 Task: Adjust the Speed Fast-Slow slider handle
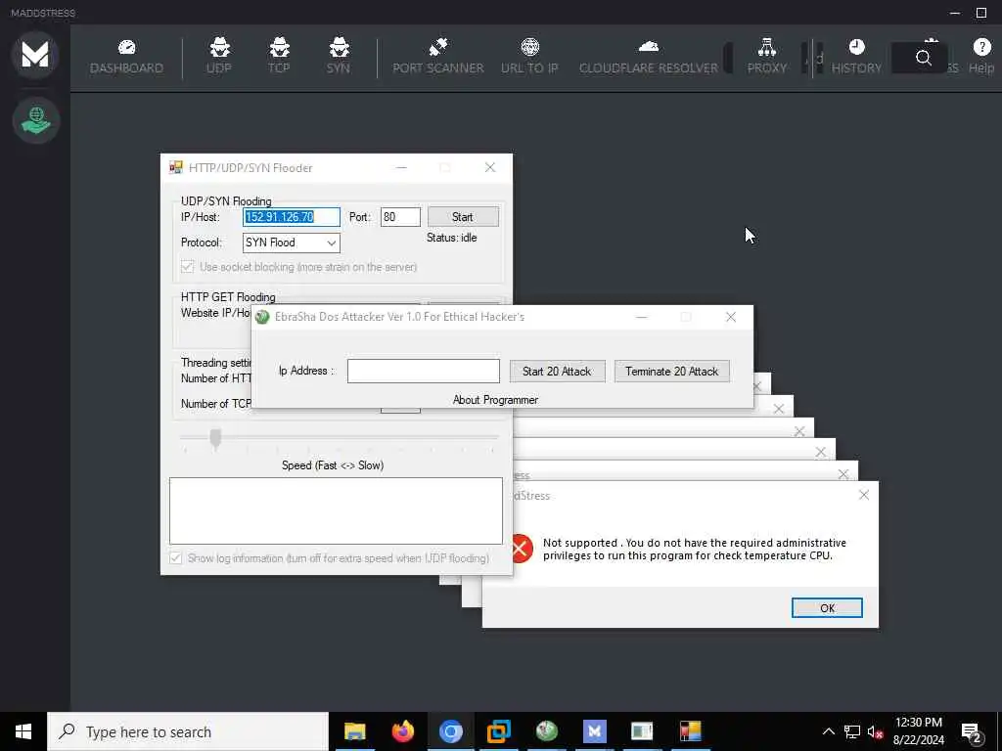click(x=215, y=439)
